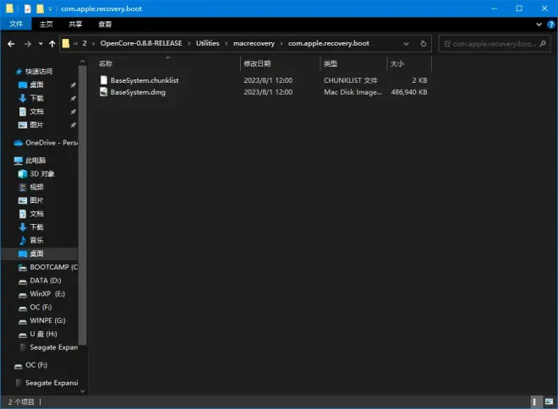Open 快速访问 in the navigation pane

click(38, 72)
